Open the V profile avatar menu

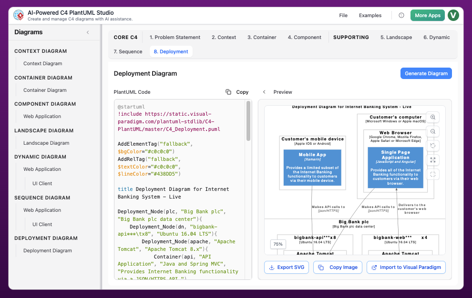[x=453, y=15]
